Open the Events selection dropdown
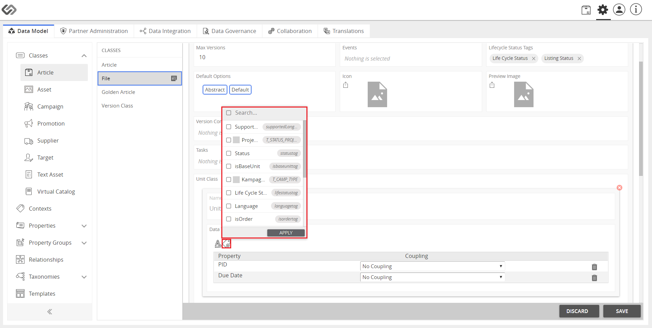This screenshot has height=328, width=652. point(411,59)
